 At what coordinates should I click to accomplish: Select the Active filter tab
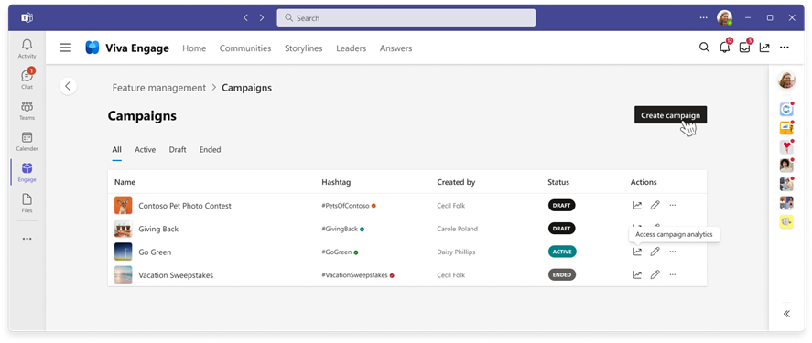(x=145, y=149)
